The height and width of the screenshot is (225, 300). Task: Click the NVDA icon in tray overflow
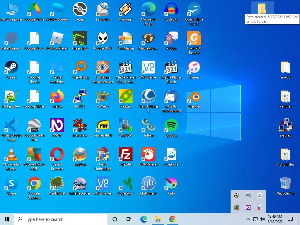coord(248,207)
